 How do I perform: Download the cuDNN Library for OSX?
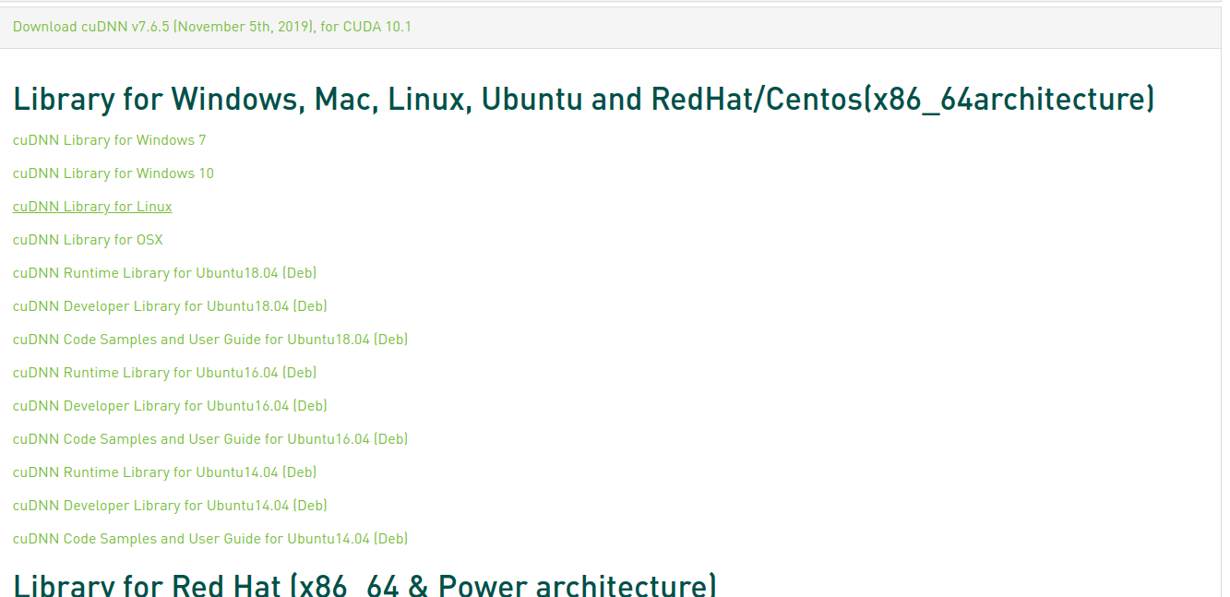coord(87,239)
